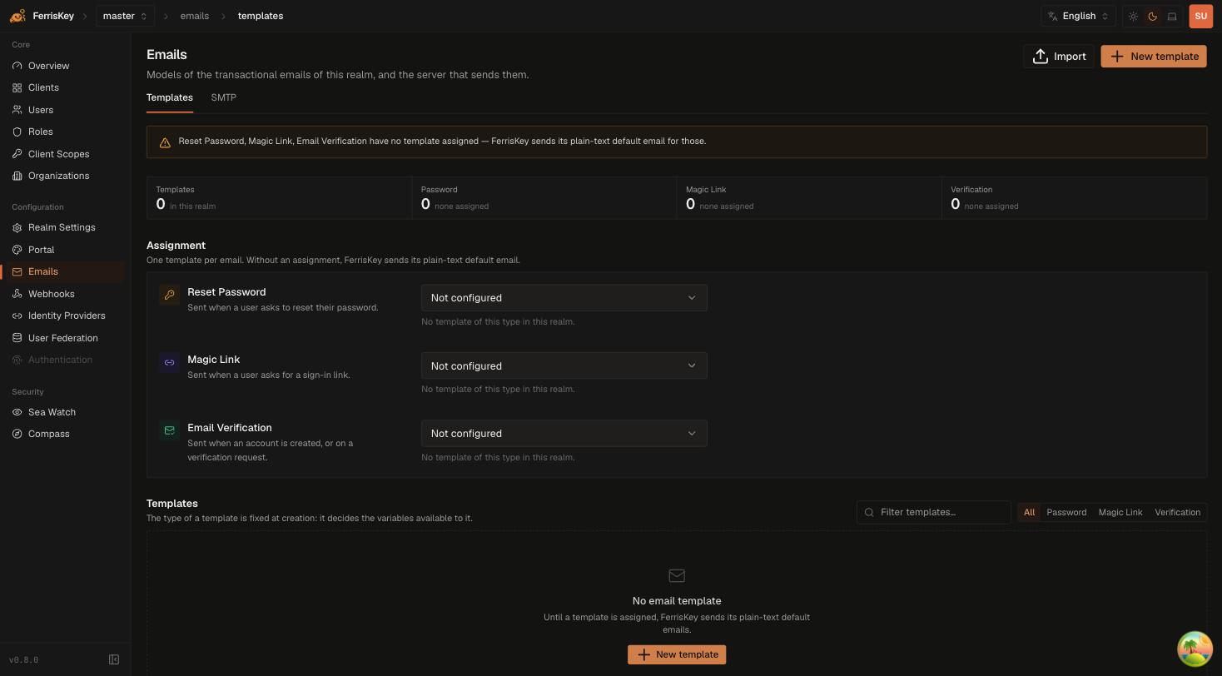Click the Webhooks icon in sidebar
This screenshot has width=1222, height=676.
(17, 294)
